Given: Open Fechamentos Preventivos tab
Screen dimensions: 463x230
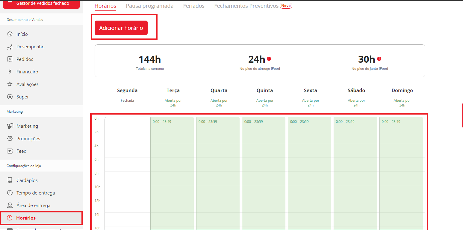Looking at the screenshot, I should [246, 6].
